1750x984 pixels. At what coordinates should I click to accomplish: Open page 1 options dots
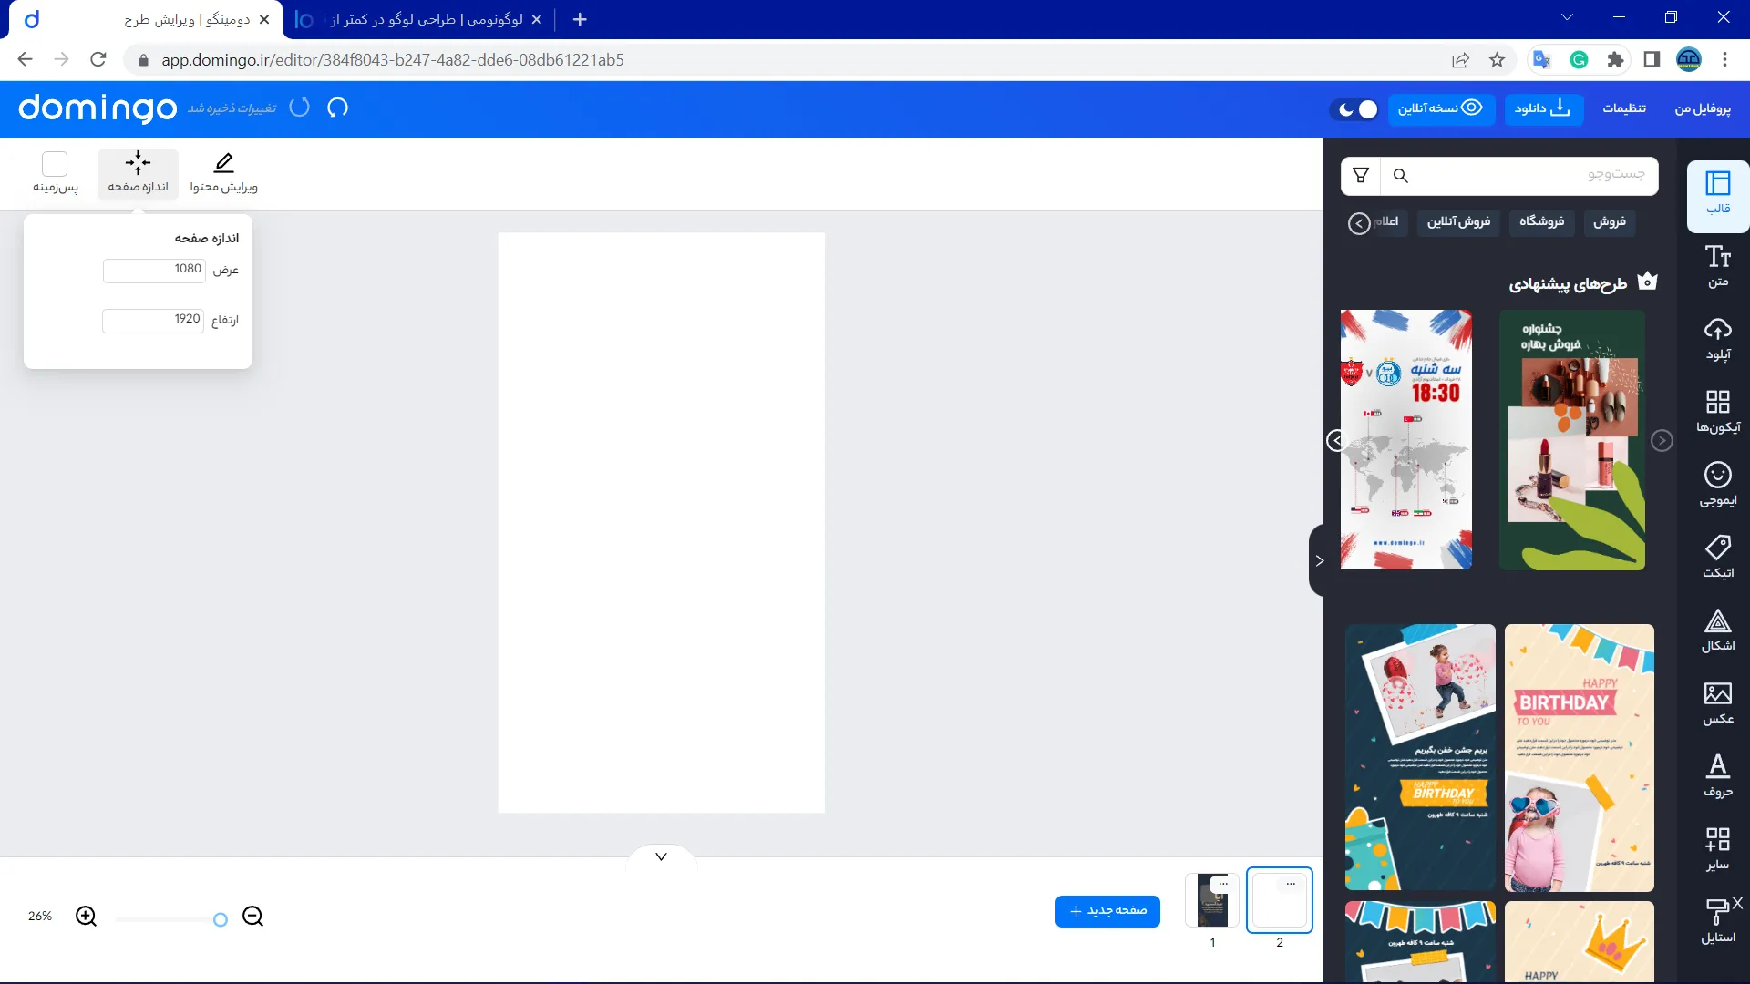[1223, 884]
